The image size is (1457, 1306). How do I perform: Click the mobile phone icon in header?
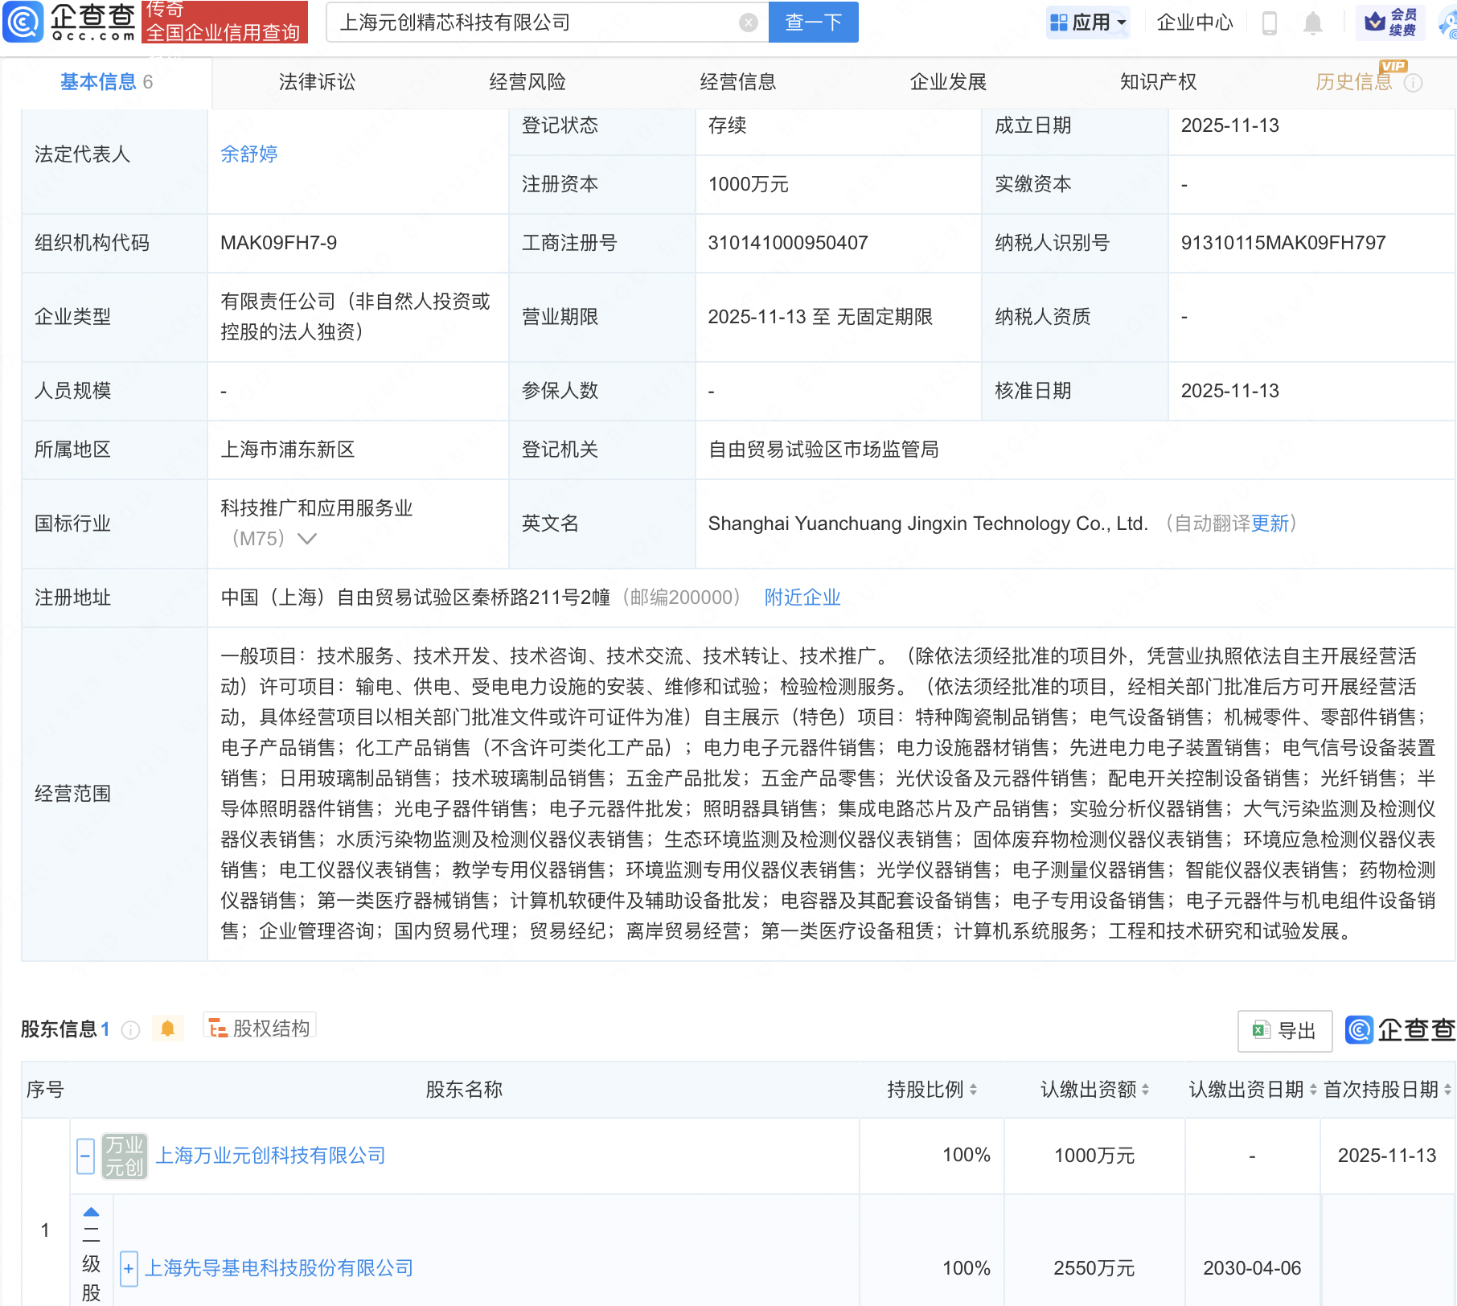click(1270, 23)
